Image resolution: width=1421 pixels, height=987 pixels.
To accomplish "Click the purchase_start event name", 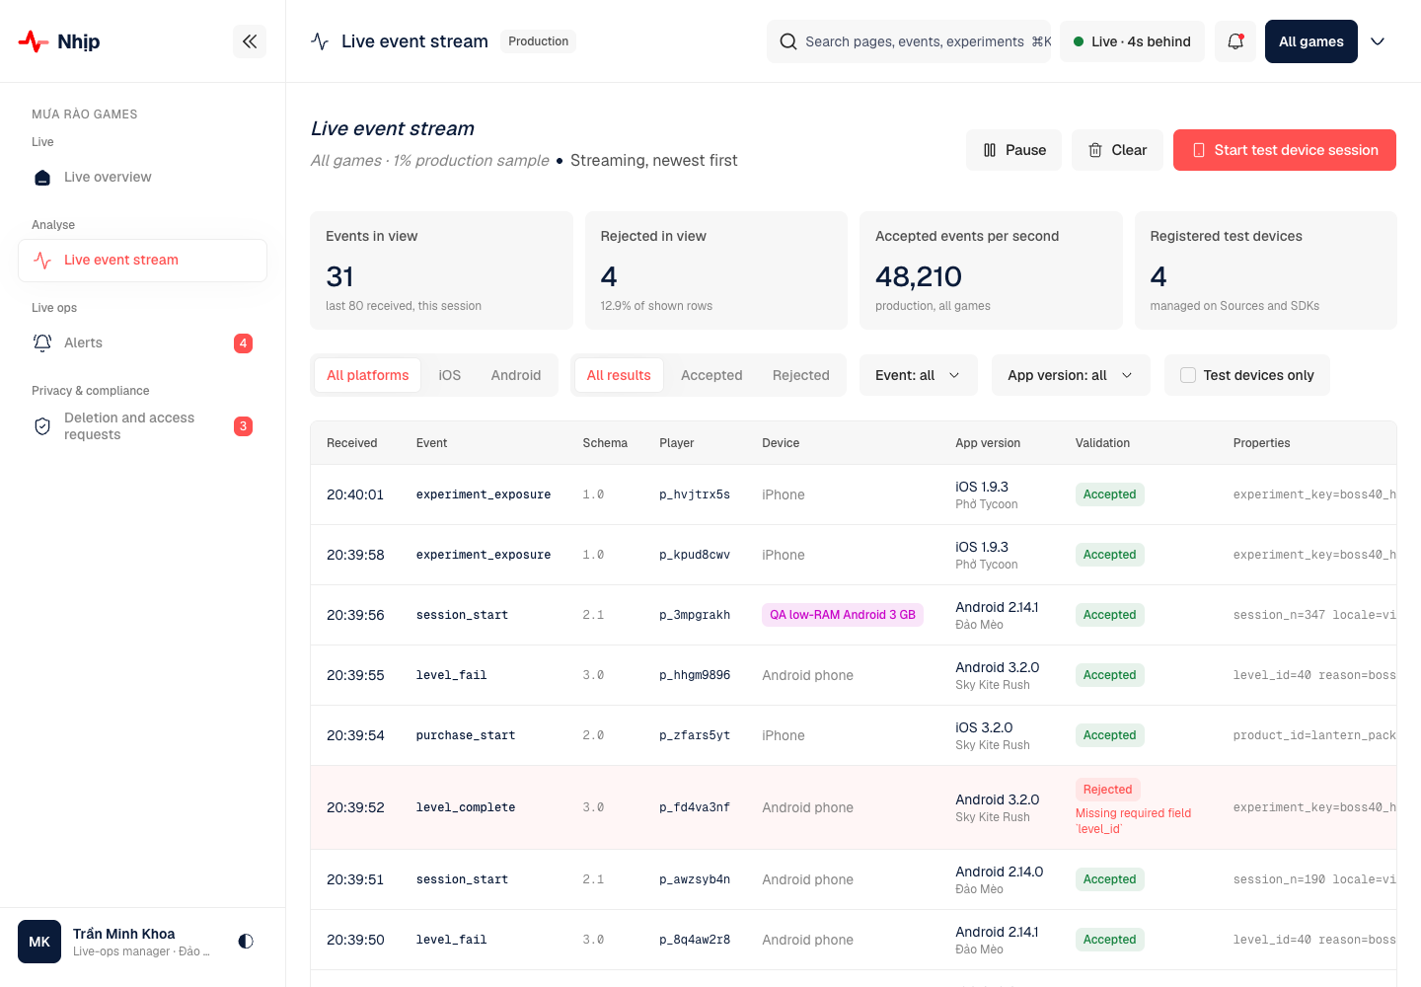I will [x=466, y=735].
